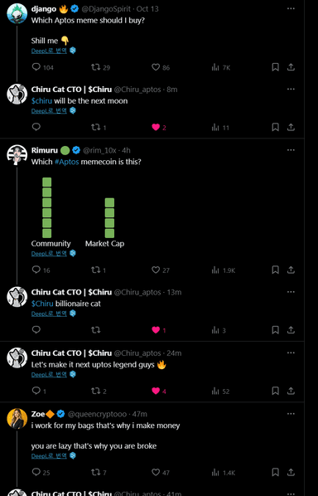This screenshot has height=496, width=318.
Task: Open the #Aptos hashtag link
Action: 66,162
